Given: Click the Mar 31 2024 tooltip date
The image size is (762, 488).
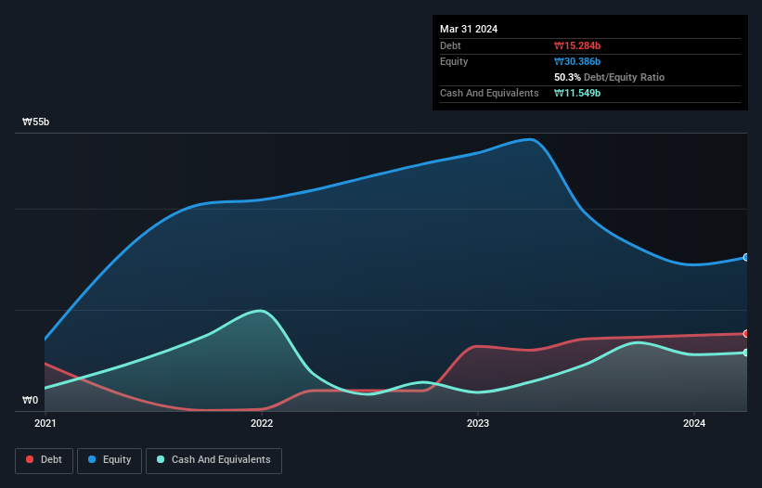Looking at the screenshot, I should tap(469, 29).
